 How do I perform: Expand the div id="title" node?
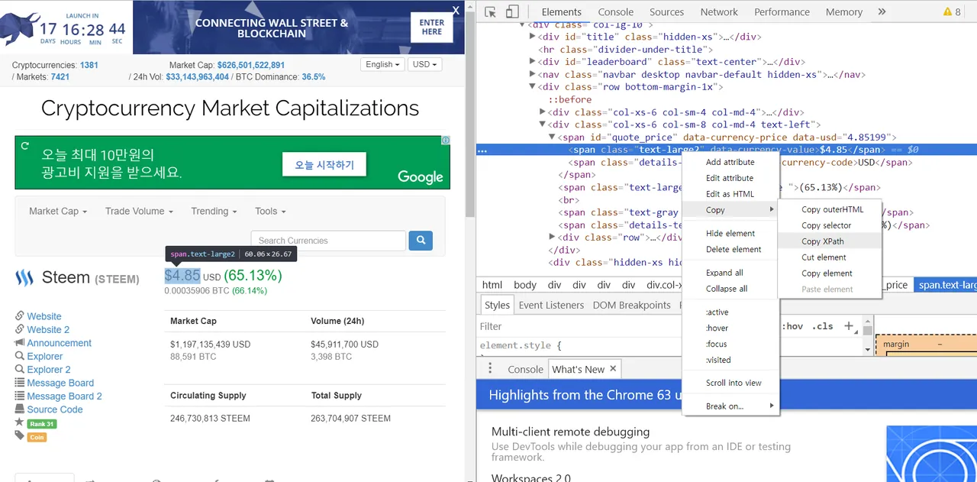point(533,37)
